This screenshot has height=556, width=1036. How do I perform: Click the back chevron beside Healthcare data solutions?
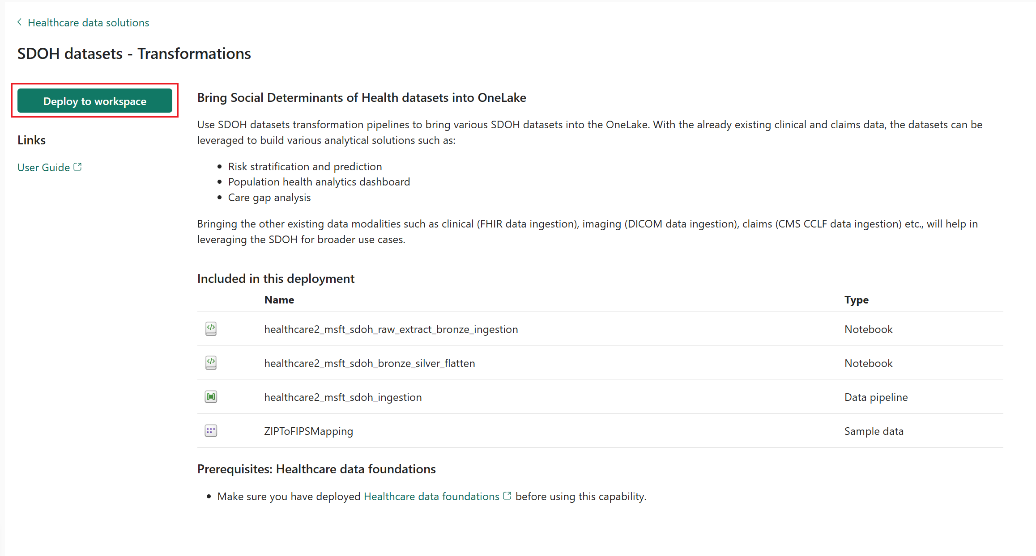pos(20,22)
